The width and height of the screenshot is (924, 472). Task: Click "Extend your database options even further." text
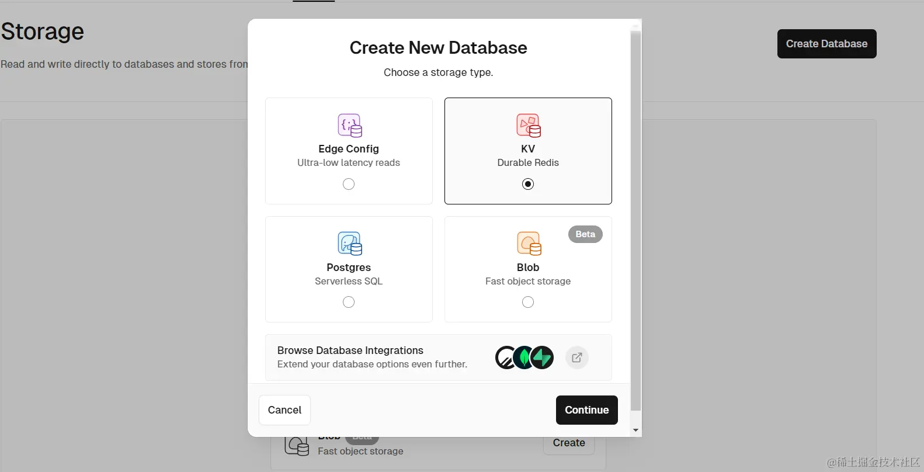372,365
